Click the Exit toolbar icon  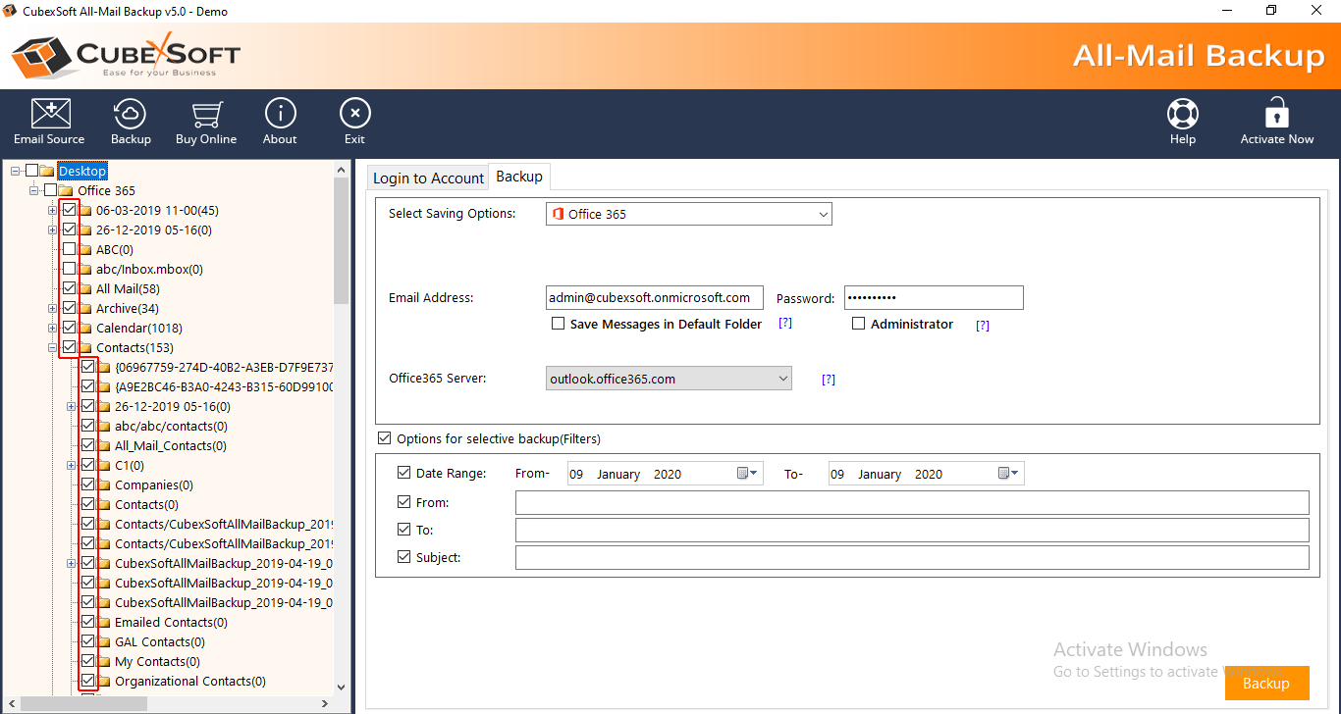[354, 114]
